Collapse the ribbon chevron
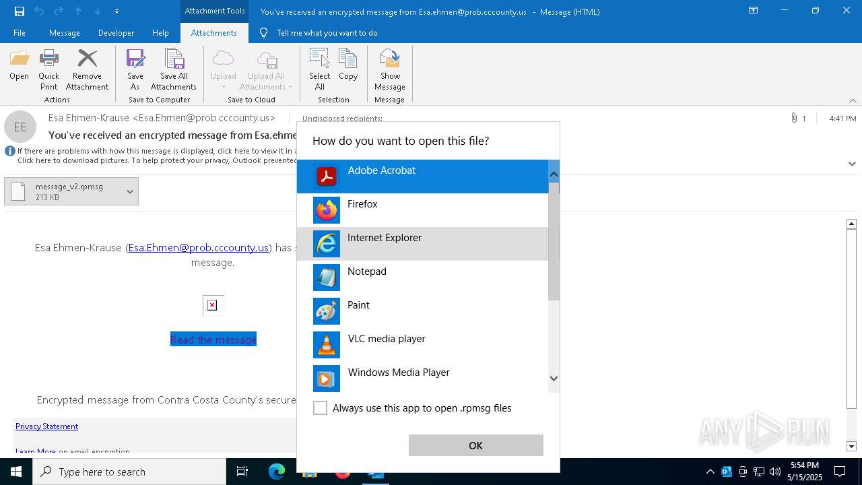862x485 pixels. pyautogui.click(x=853, y=100)
